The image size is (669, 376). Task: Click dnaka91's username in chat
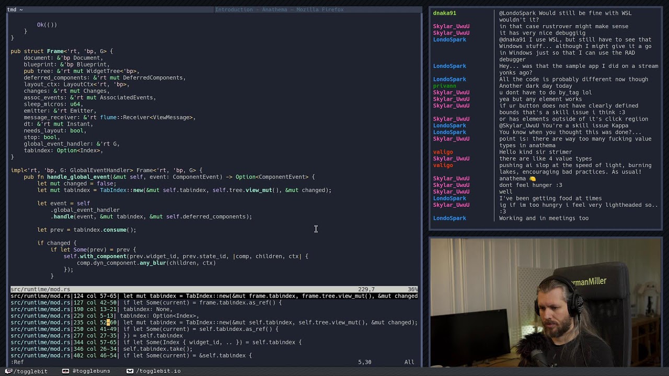tap(445, 13)
